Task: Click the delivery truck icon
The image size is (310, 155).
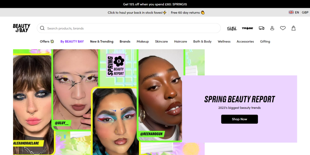Action: click(262, 28)
